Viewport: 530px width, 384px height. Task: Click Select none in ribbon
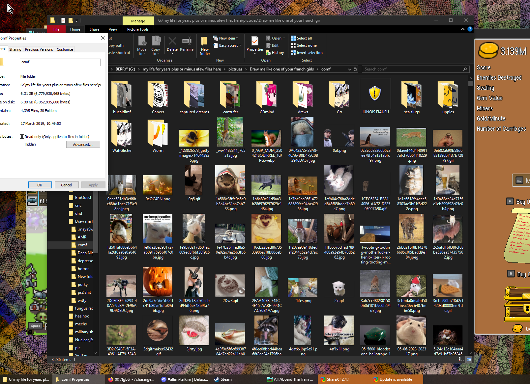(304, 45)
